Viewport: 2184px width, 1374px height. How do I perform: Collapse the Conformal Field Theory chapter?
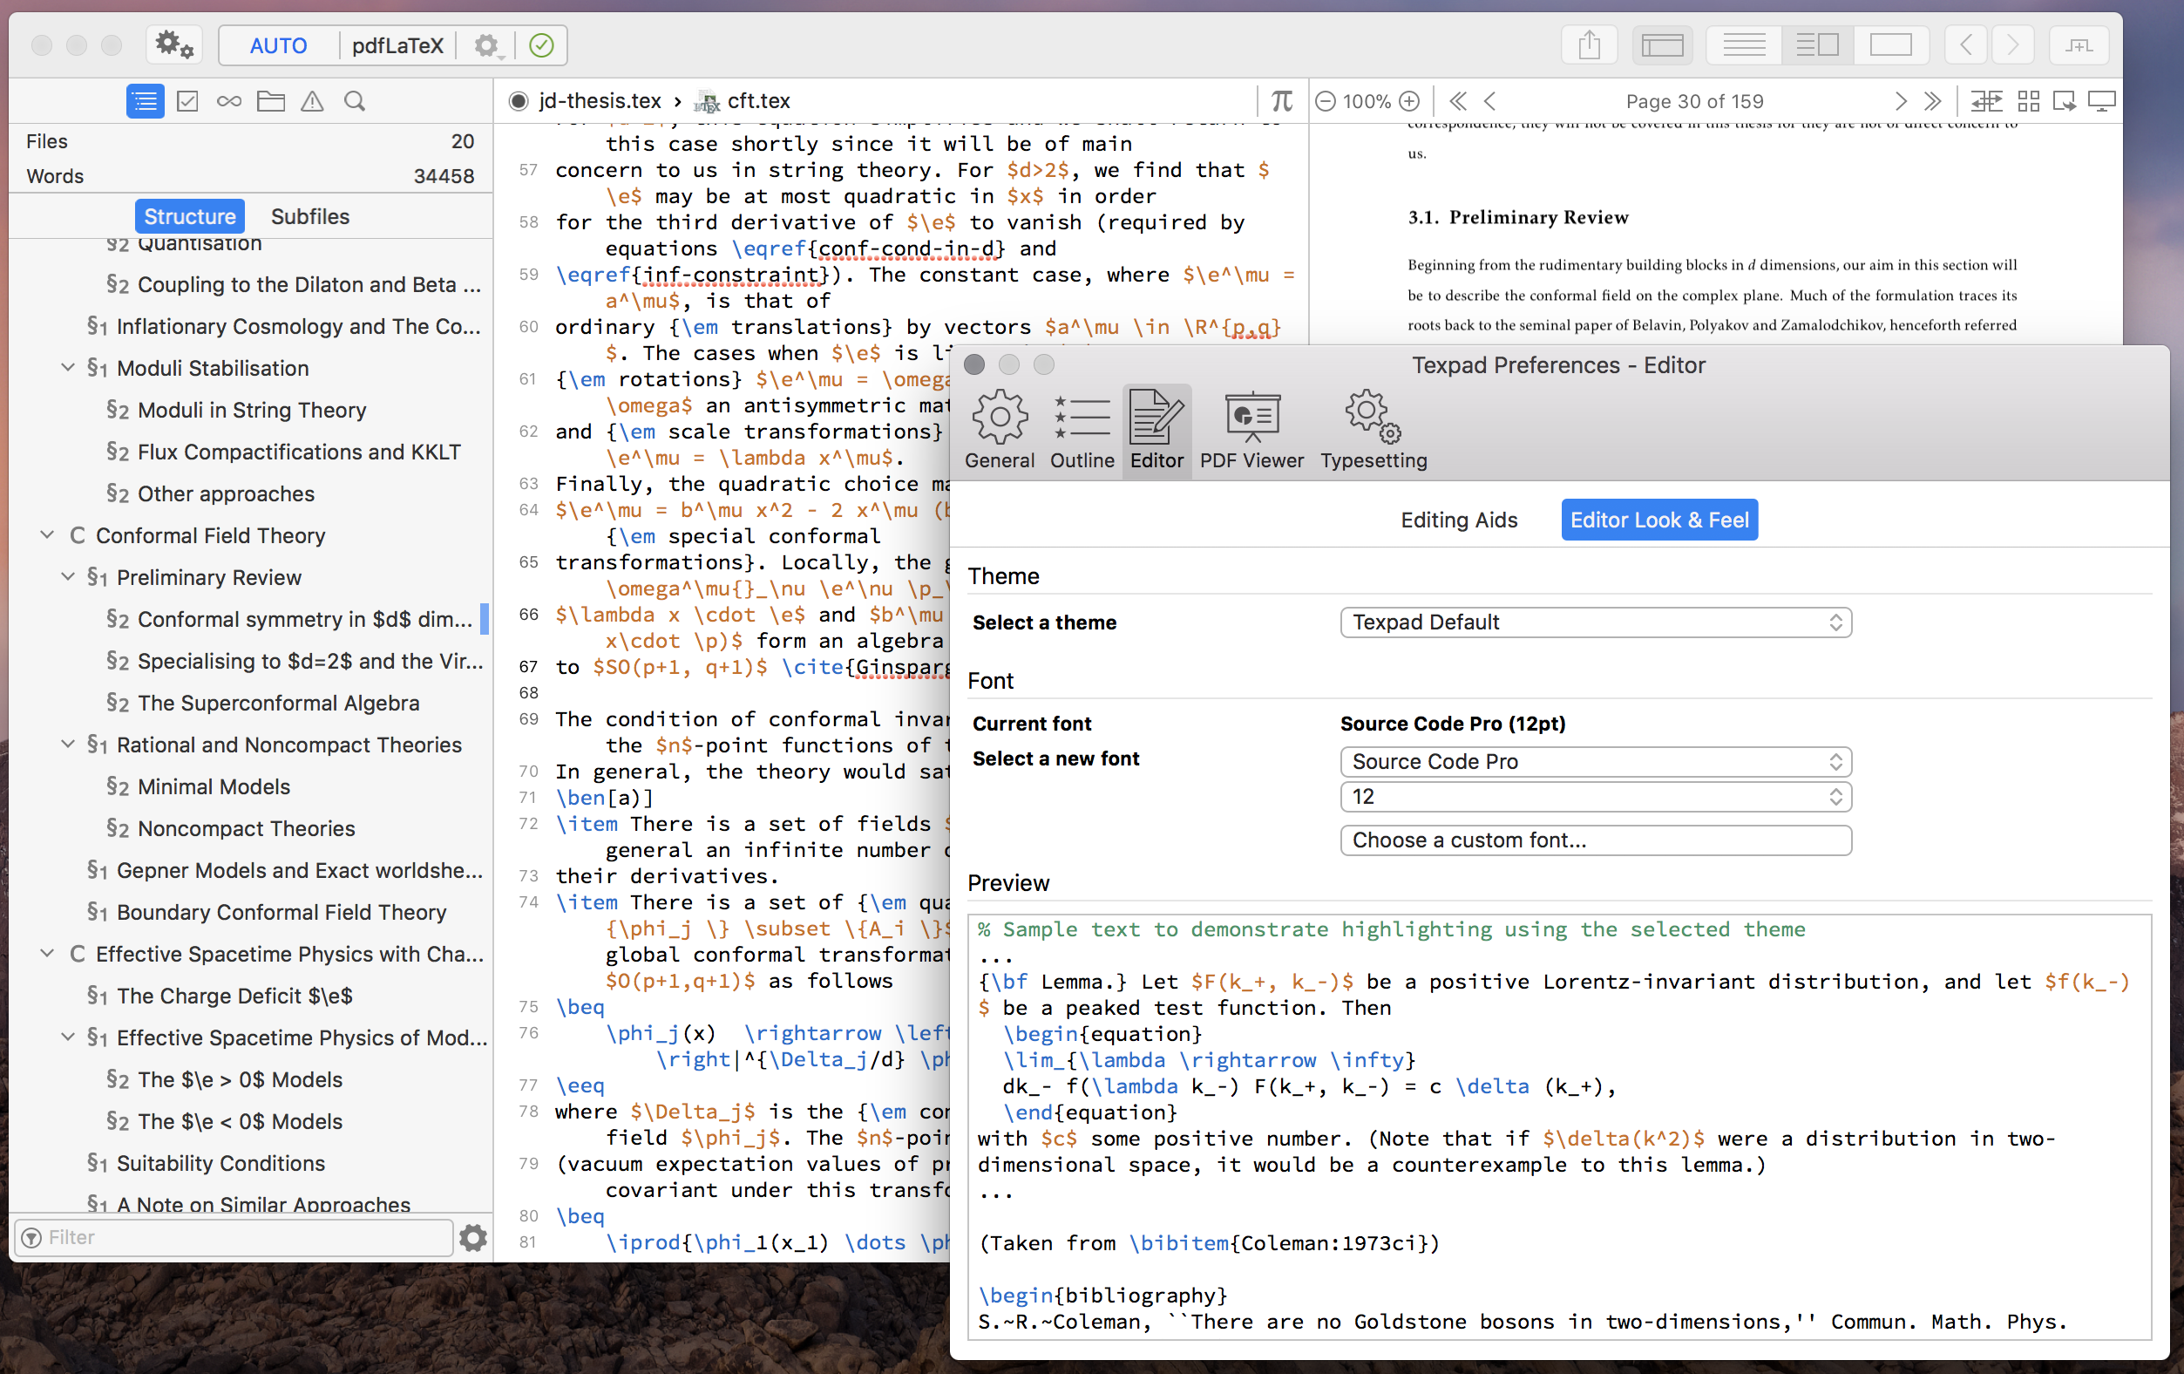(47, 535)
